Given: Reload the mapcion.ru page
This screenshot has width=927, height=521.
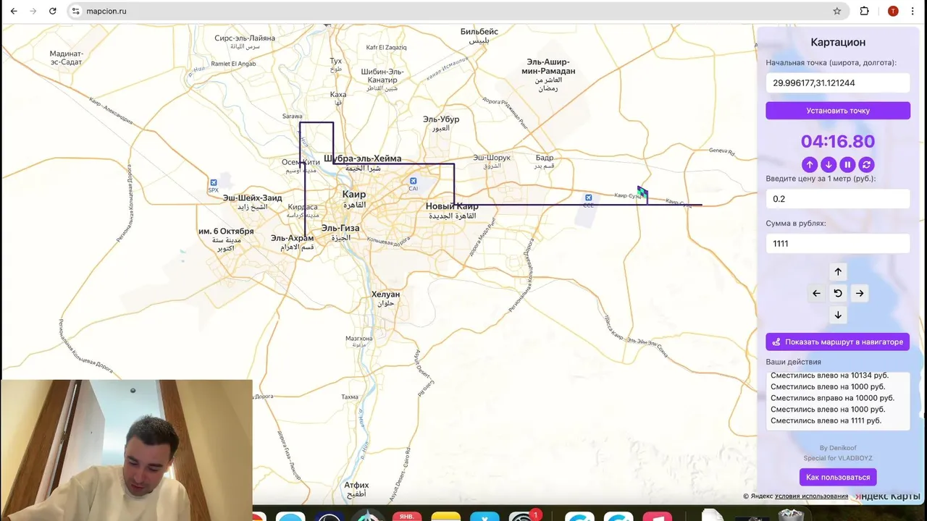Looking at the screenshot, I should pyautogui.click(x=52, y=11).
